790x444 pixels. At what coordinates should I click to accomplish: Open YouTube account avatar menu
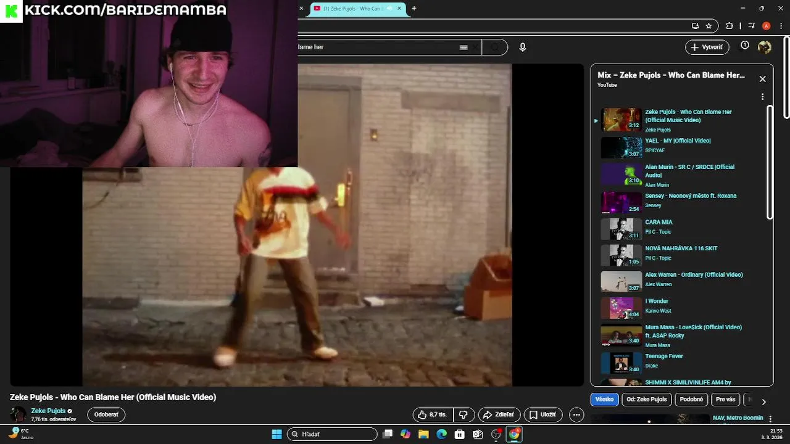coord(765,47)
